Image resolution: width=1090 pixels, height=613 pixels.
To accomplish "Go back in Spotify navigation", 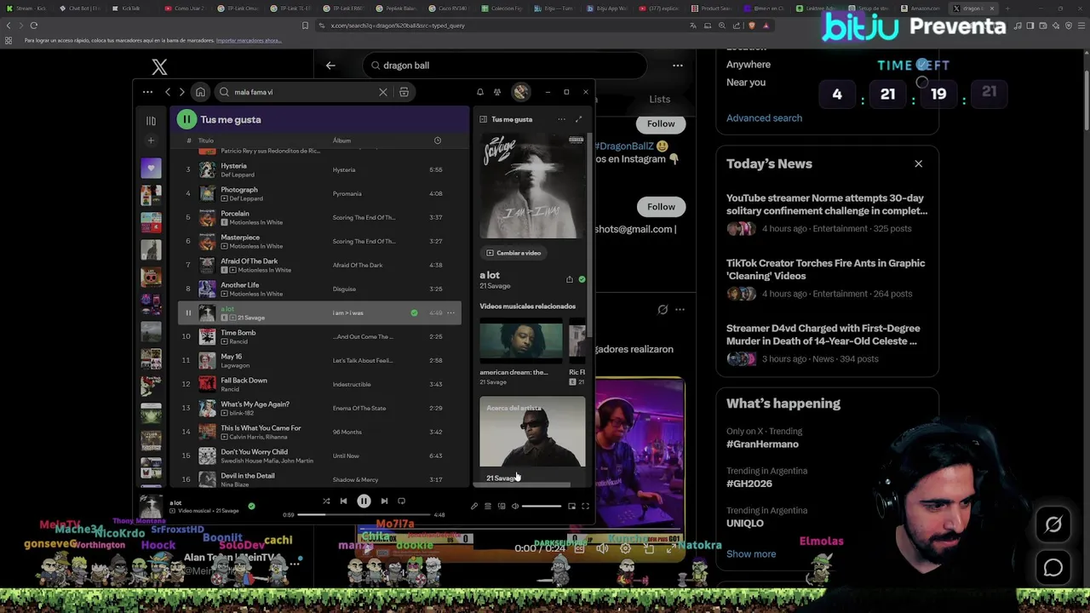I will coord(168,92).
